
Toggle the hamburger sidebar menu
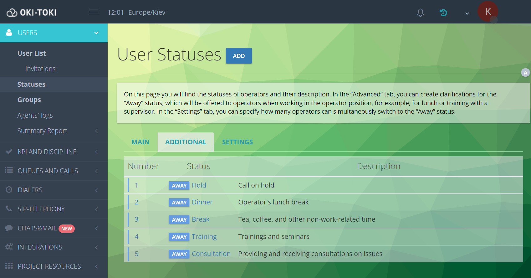(94, 12)
